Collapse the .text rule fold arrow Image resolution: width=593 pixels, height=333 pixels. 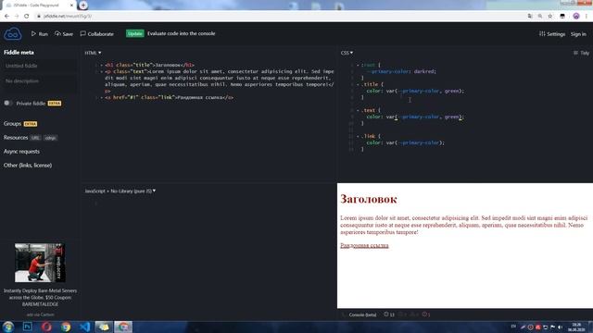358,110
